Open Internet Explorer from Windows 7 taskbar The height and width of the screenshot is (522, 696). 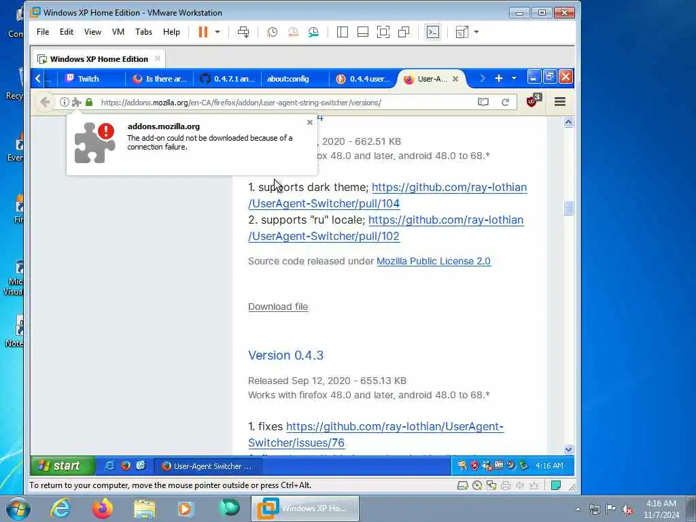(x=60, y=508)
